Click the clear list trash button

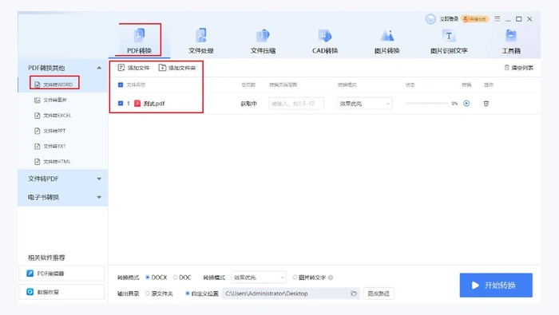pyautogui.click(x=519, y=68)
